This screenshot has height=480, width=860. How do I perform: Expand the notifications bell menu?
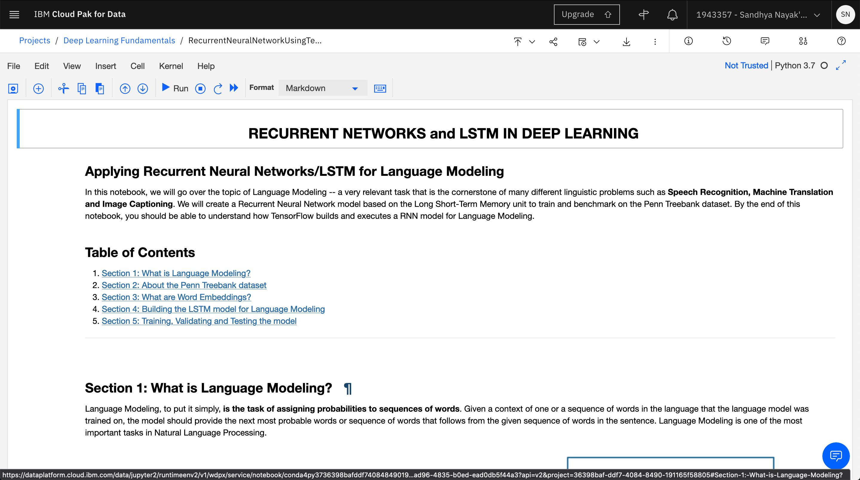click(672, 14)
